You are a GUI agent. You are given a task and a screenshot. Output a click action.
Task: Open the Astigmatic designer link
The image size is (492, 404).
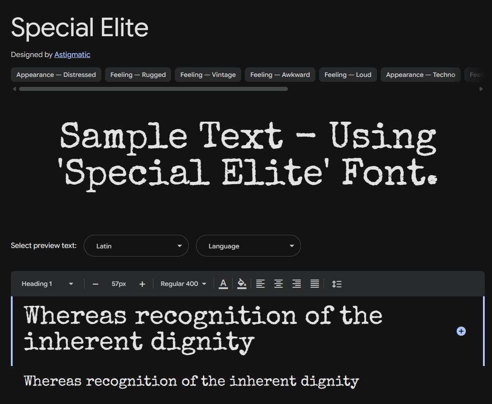coord(72,55)
